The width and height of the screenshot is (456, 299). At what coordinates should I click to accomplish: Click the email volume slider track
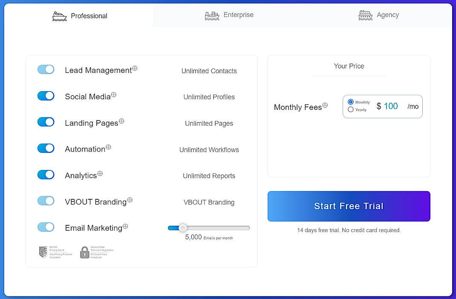209,228
